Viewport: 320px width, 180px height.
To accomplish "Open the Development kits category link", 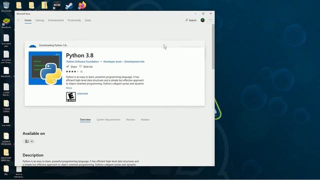I will point(134,61).
